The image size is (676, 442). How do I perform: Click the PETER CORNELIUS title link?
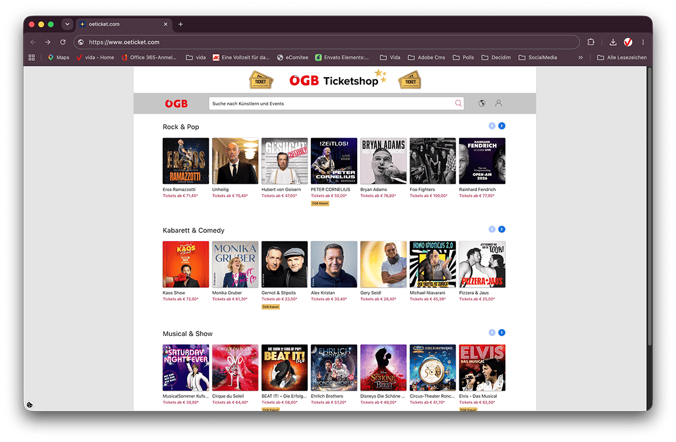331,189
